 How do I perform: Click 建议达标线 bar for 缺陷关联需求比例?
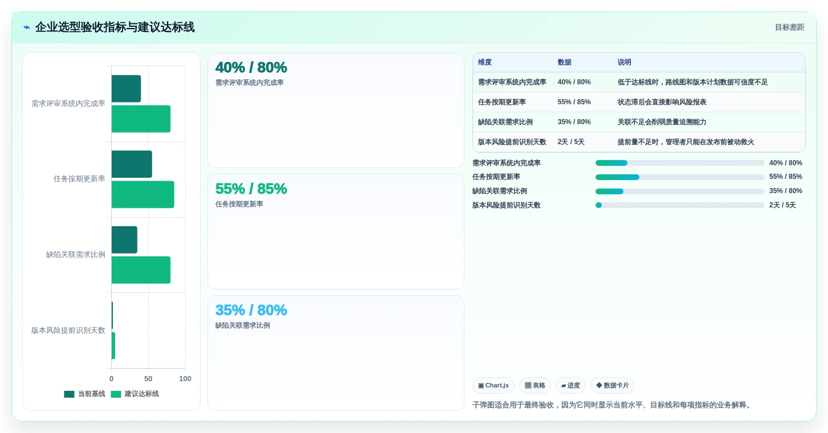[141, 270]
